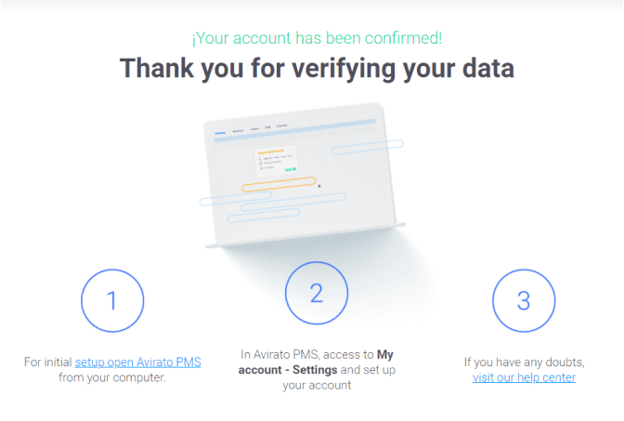Click the 'from your computer.' text line
Screen dimensions: 624x421
tap(112, 377)
